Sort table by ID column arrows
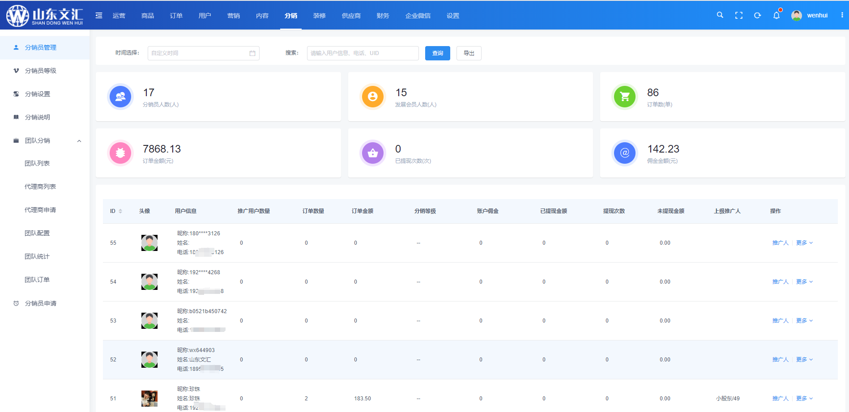The width and height of the screenshot is (849, 412). click(120, 211)
